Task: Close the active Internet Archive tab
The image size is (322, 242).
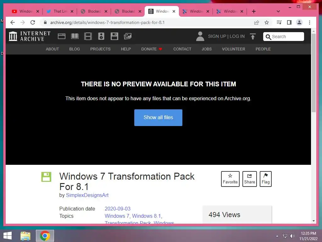Action: pyautogui.click(x=174, y=11)
